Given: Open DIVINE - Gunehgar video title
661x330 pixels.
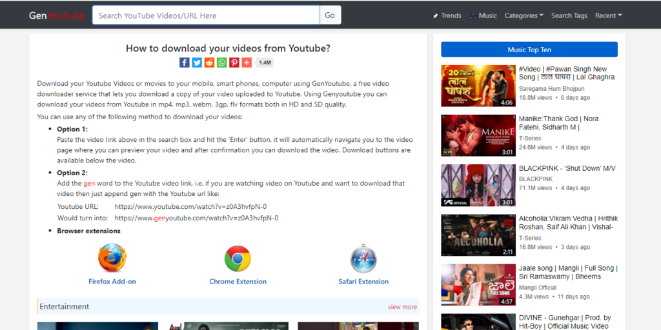Looking at the screenshot, I should (565, 322).
